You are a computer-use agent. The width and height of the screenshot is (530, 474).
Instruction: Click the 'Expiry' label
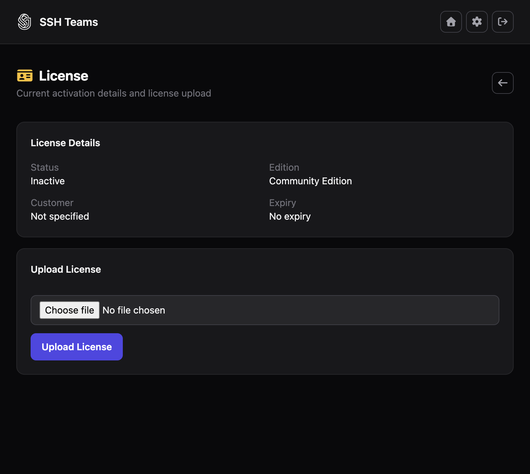pyautogui.click(x=282, y=203)
